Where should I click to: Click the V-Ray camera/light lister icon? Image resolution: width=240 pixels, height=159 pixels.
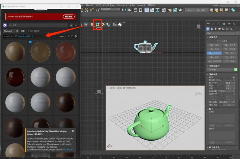tap(114, 24)
